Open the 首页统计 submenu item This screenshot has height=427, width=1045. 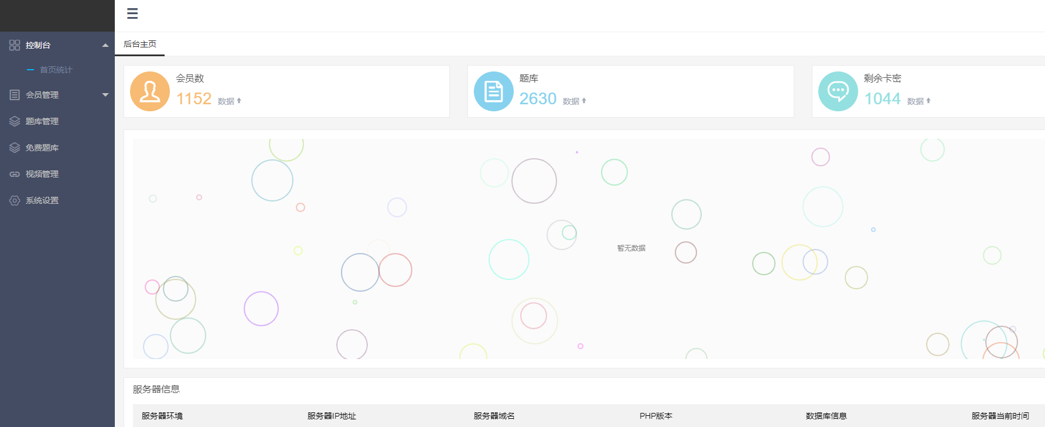pyautogui.click(x=56, y=70)
